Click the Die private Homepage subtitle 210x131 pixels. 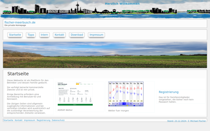[15, 25]
